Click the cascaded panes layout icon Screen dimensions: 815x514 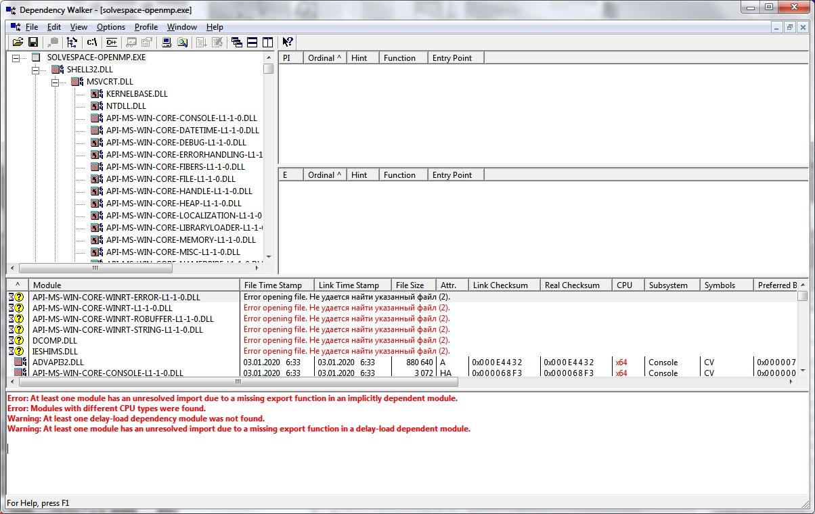(x=238, y=42)
